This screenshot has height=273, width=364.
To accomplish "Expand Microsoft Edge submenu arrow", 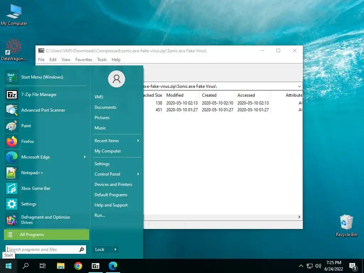I will pyautogui.click(x=85, y=157).
